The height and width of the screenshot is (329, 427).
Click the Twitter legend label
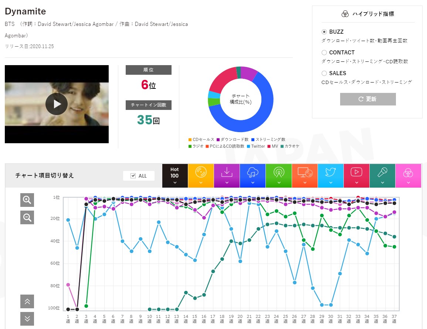(258, 147)
